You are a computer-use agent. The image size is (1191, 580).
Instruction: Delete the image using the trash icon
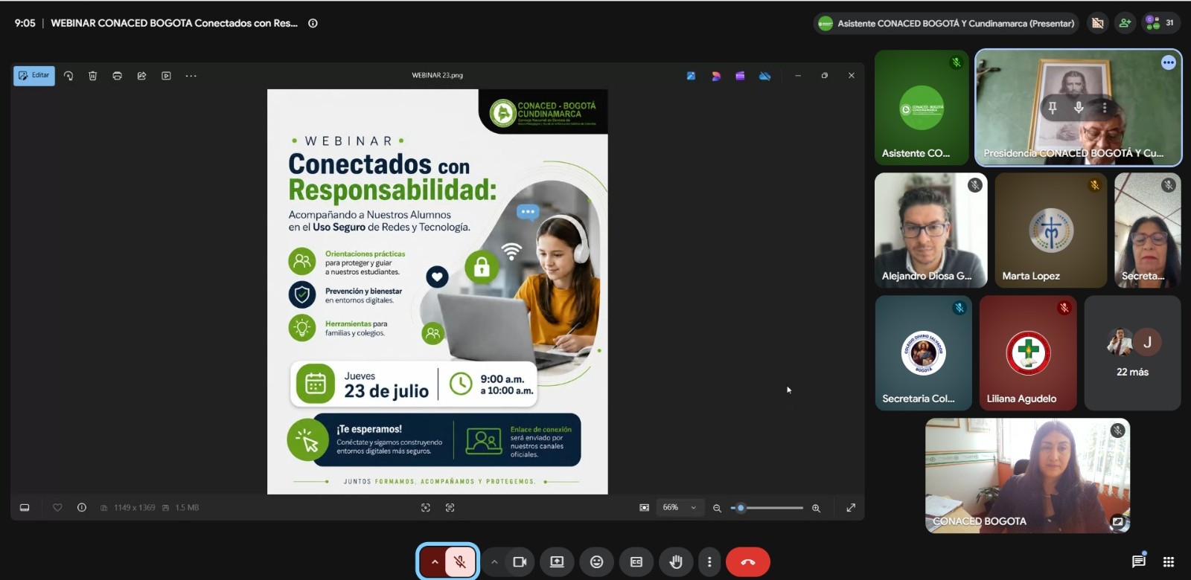(x=93, y=75)
